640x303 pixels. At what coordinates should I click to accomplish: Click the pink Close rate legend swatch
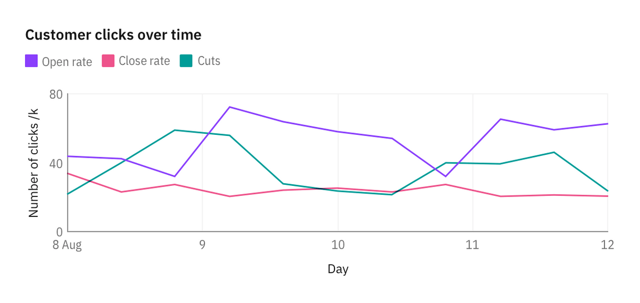point(108,60)
